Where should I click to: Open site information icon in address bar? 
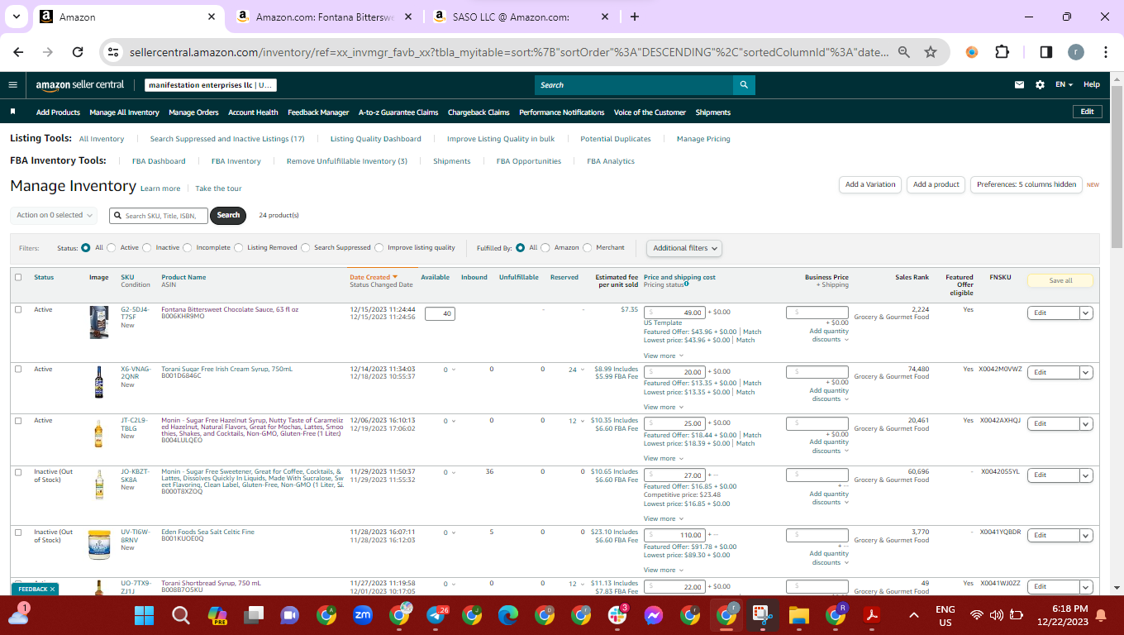click(114, 52)
